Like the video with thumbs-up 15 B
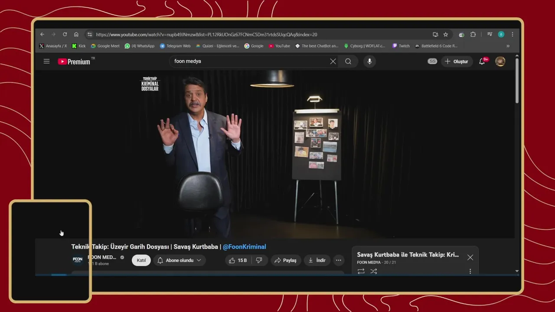Viewport: 555px width, 312px height. tap(238, 260)
